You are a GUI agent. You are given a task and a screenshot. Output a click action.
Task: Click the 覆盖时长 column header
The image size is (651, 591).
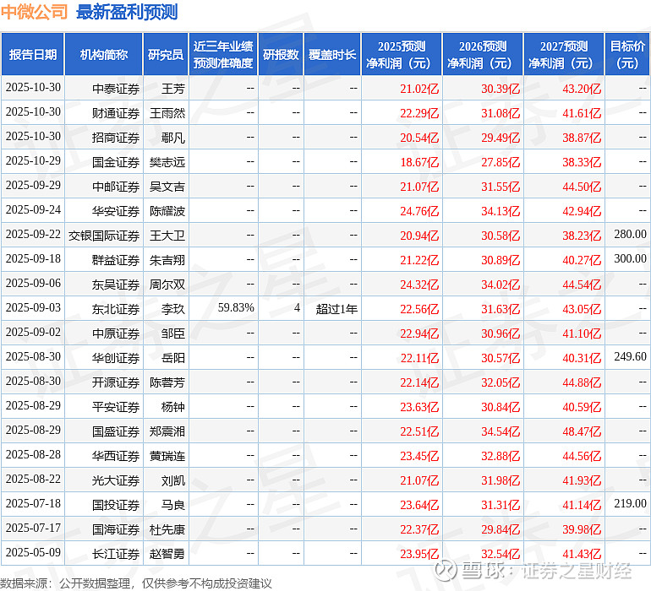pos(332,54)
